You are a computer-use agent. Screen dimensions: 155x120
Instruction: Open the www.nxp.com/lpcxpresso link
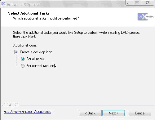(x=28, y=112)
